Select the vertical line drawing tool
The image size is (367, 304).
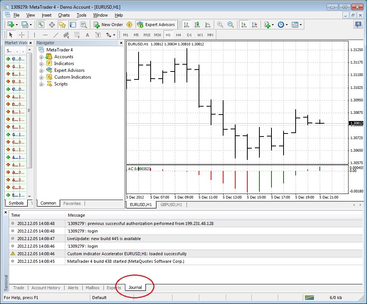(34, 35)
